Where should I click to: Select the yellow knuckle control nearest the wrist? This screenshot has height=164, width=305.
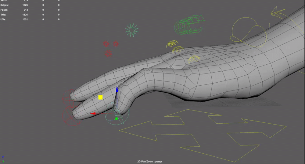pos(194,59)
